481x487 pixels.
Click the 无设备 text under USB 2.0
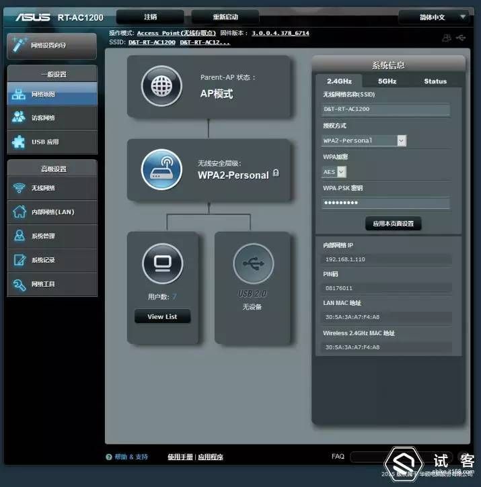click(x=252, y=307)
